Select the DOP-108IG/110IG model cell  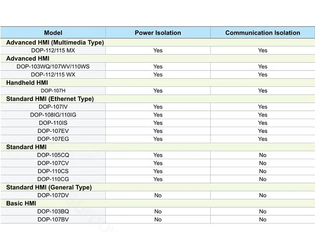[53, 115]
